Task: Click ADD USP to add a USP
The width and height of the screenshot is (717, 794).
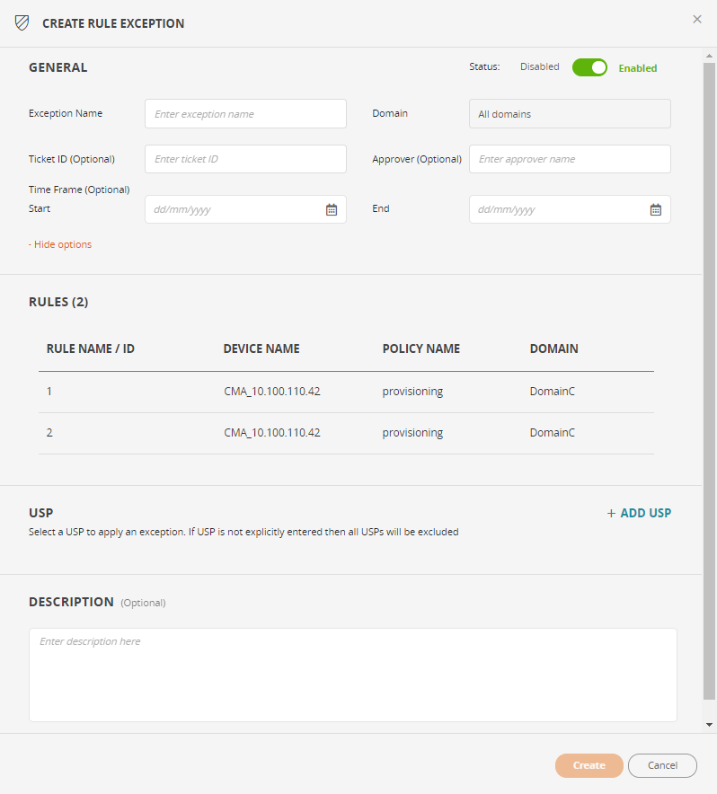Action: pos(639,513)
